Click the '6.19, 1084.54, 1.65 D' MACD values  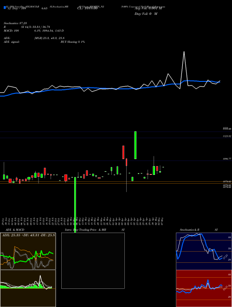pos(49,31)
